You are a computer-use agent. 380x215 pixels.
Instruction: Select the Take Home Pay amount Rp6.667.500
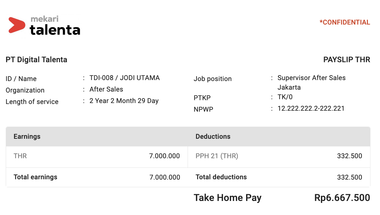342,197
